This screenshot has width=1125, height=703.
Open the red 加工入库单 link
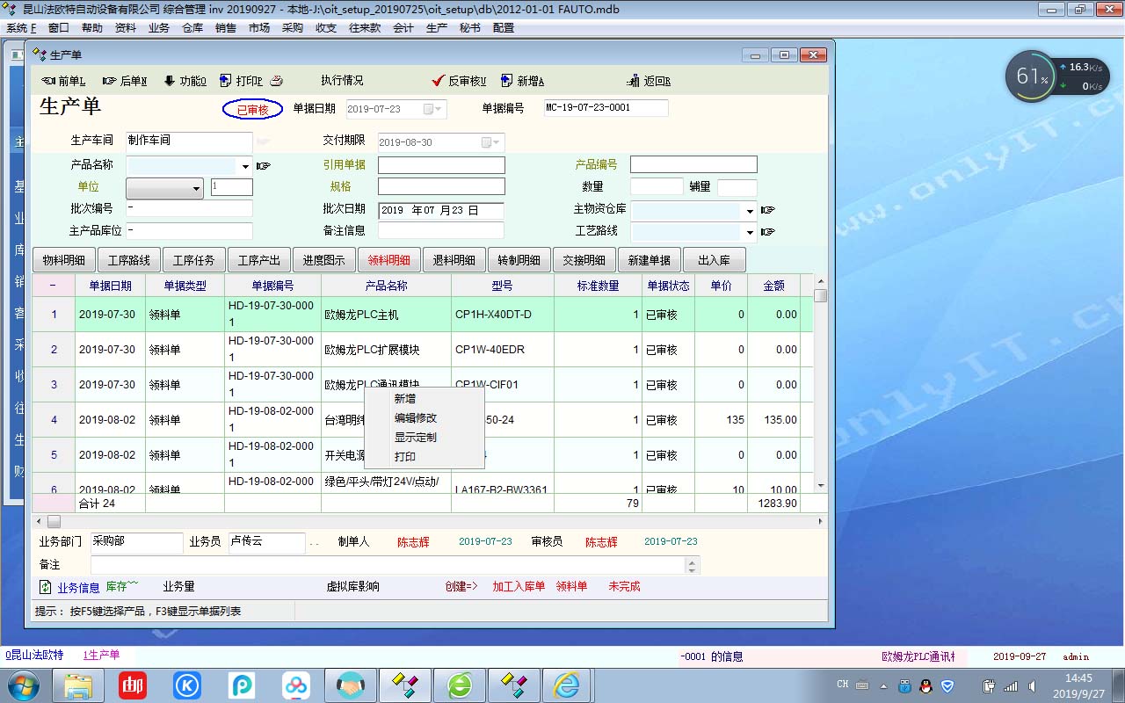click(519, 586)
